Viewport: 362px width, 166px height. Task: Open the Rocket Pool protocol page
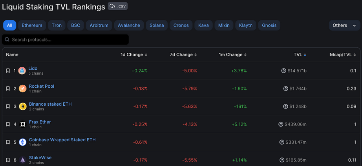point(42,86)
